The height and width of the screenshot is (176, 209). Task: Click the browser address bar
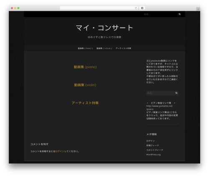[x=99, y=8]
